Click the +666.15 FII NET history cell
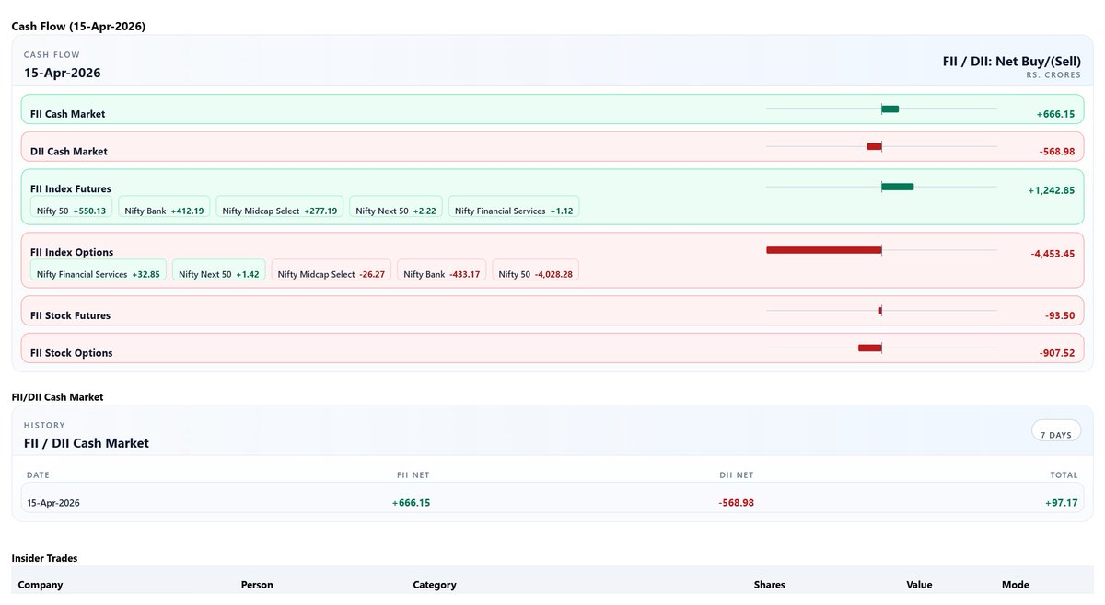The height and width of the screenshot is (605, 1105). [x=411, y=503]
